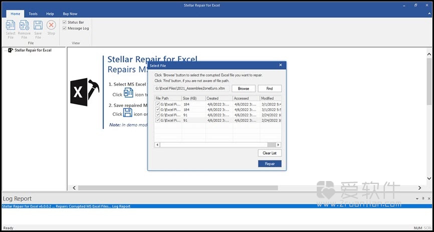This screenshot has width=434, height=232.
Task: Click the file path input field
Action: click(192, 88)
